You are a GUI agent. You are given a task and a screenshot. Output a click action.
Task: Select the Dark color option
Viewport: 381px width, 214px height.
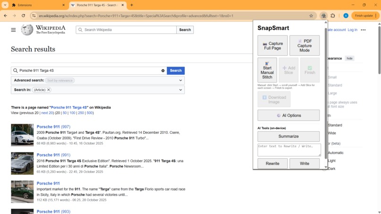331,169
